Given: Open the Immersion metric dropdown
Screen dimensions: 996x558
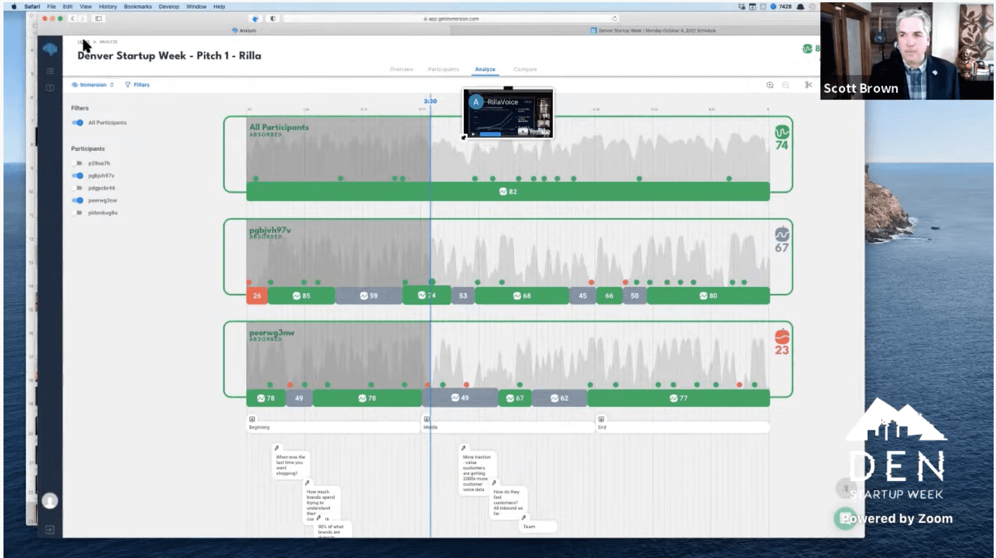Looking at the screenshot, I should point(111,85).
